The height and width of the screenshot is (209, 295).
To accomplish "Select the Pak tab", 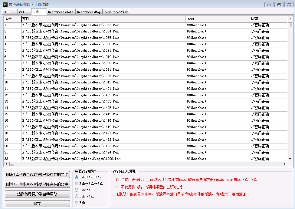I will pos(39,11).
